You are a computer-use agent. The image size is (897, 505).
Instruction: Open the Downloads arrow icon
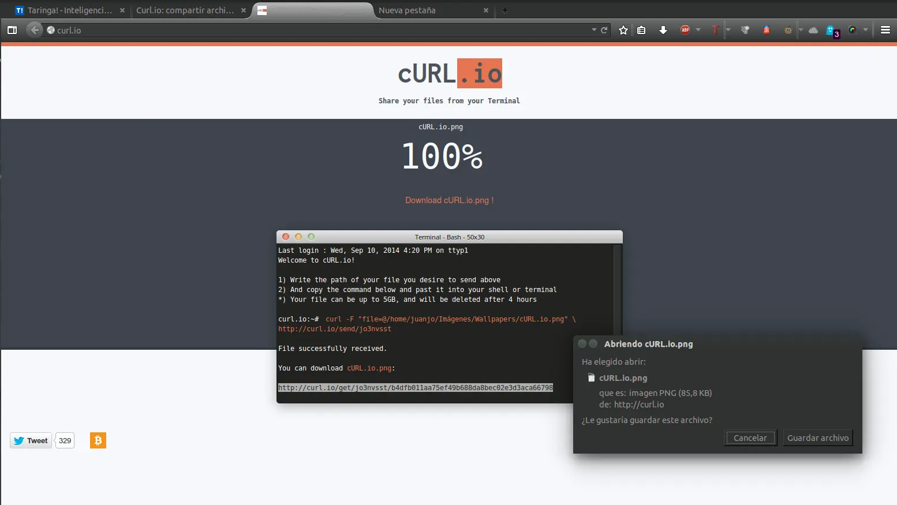tap(663, 30)
